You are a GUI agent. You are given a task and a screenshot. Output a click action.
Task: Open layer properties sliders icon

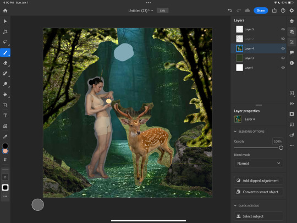coord(291,42)
